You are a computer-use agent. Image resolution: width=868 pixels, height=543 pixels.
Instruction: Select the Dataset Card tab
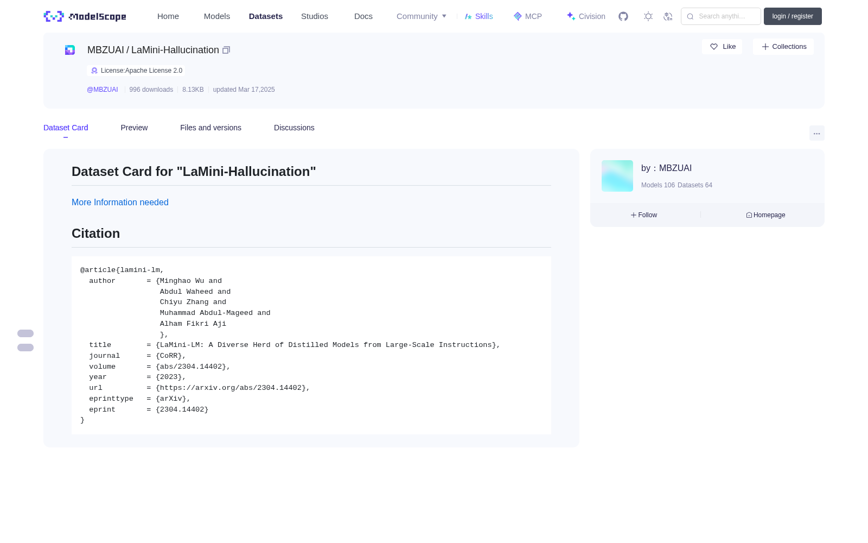tap(66, 128)
